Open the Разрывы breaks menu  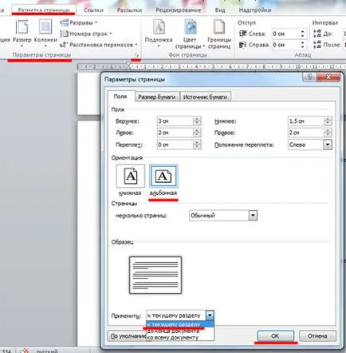(x=79, y=23)
